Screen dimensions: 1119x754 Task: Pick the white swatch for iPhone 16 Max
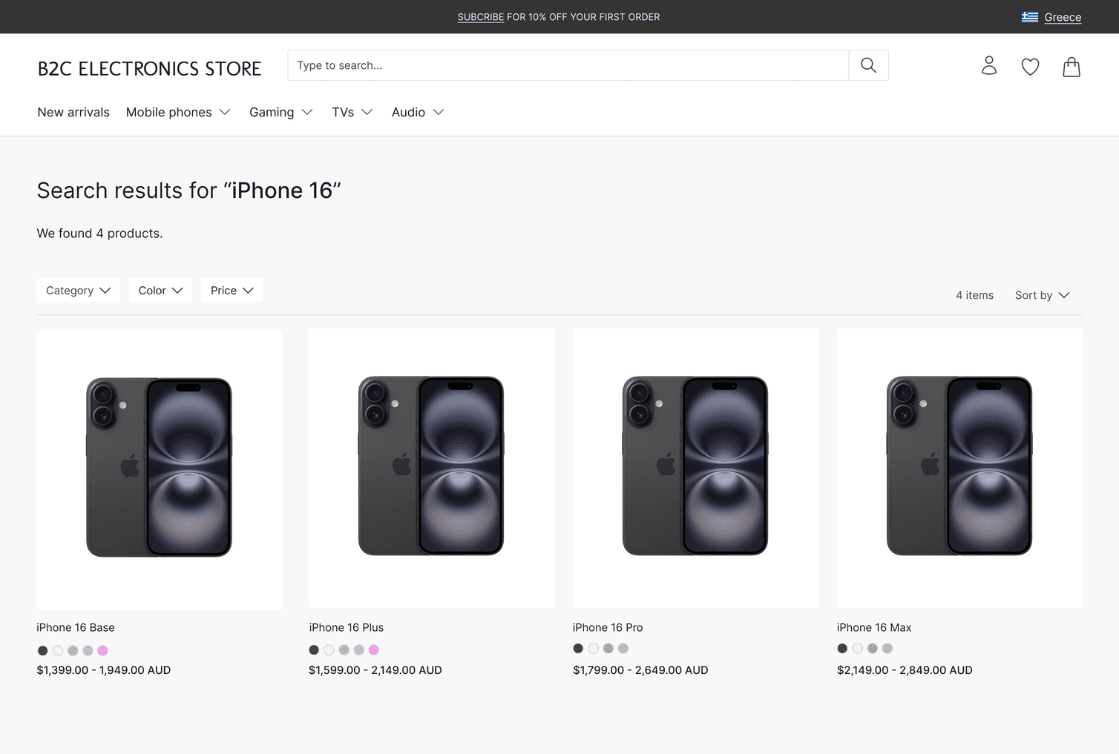[x=857, y=649]
